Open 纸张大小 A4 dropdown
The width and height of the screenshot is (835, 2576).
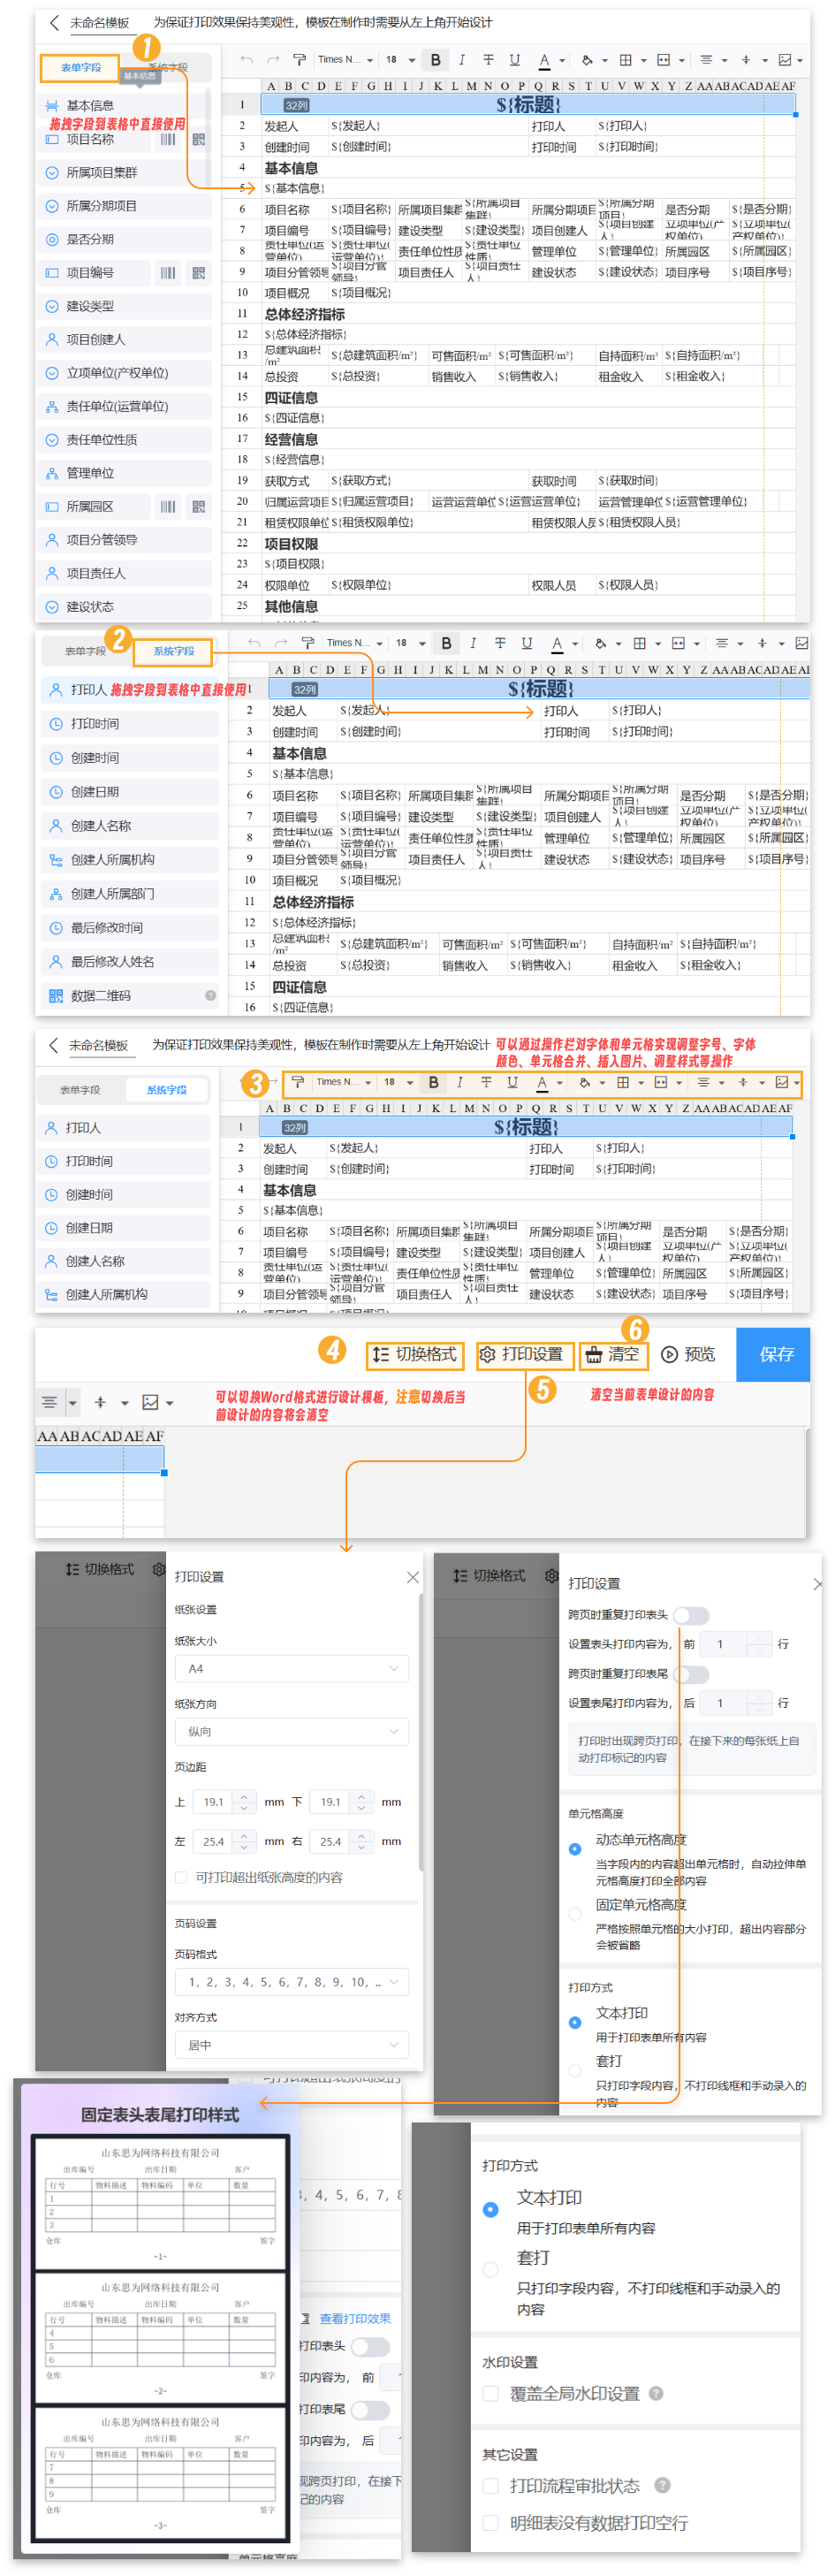(292, 1668)
